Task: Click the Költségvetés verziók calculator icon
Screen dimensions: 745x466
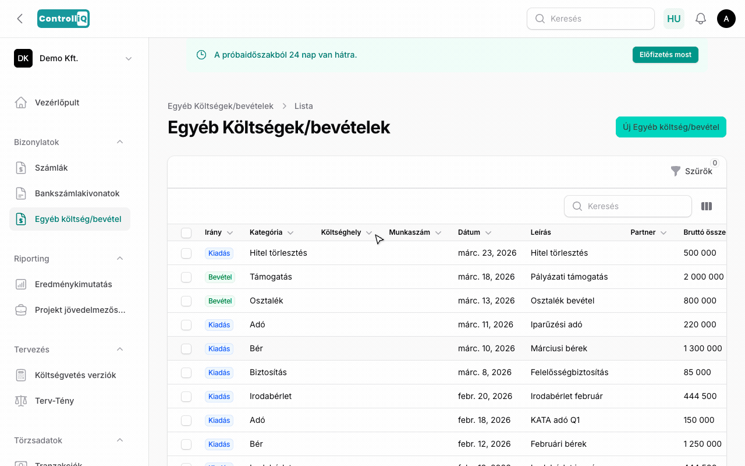Action: click(x=21, y=375)
